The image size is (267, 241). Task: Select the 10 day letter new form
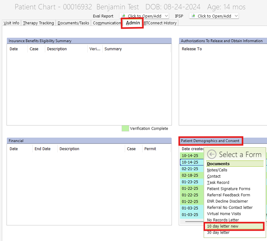(223, 226)
